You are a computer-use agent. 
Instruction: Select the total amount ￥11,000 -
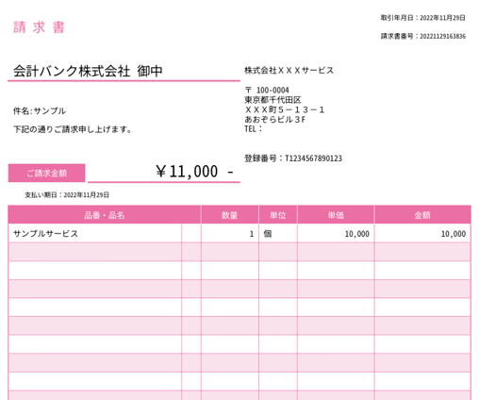(x=194, y=172)
